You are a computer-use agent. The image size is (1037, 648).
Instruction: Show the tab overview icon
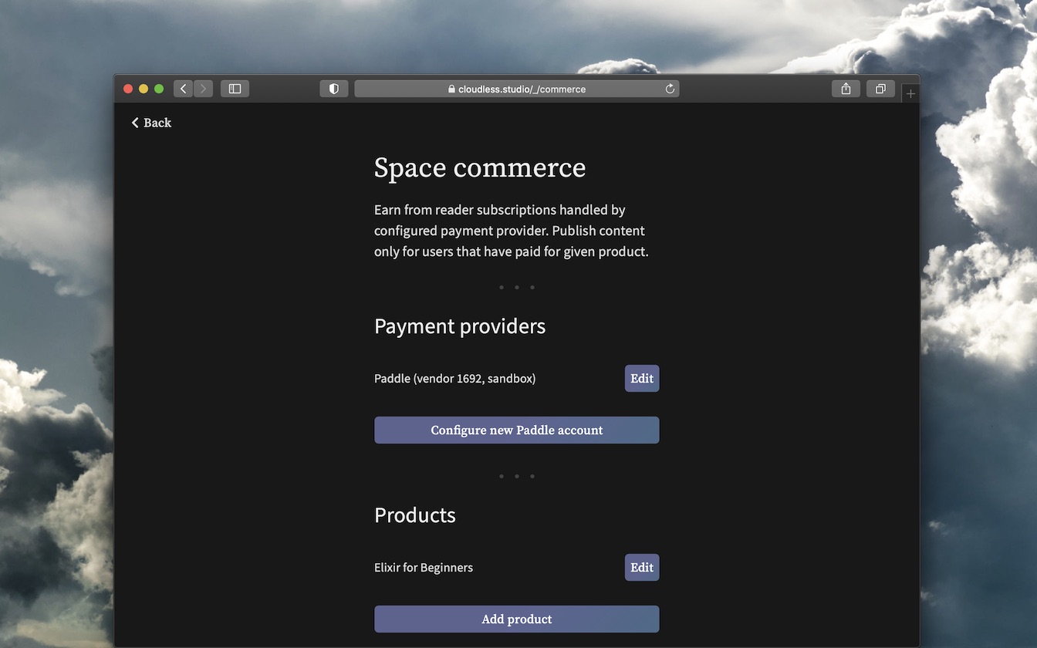[x=880, y=89]
